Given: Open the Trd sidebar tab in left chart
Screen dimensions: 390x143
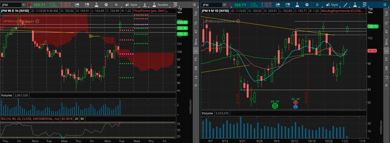Looking at the screenshot, I should point(196,14).
